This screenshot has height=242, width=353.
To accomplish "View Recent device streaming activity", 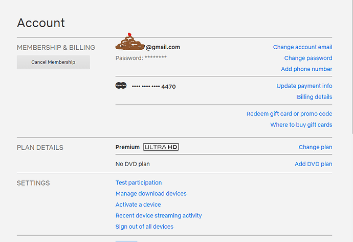I will point(159,216).
